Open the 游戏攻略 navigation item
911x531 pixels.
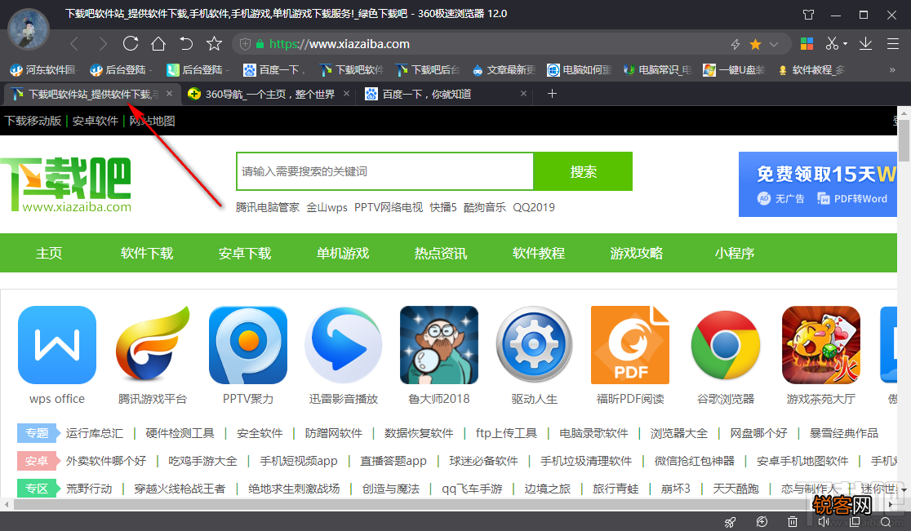(636, 253)
